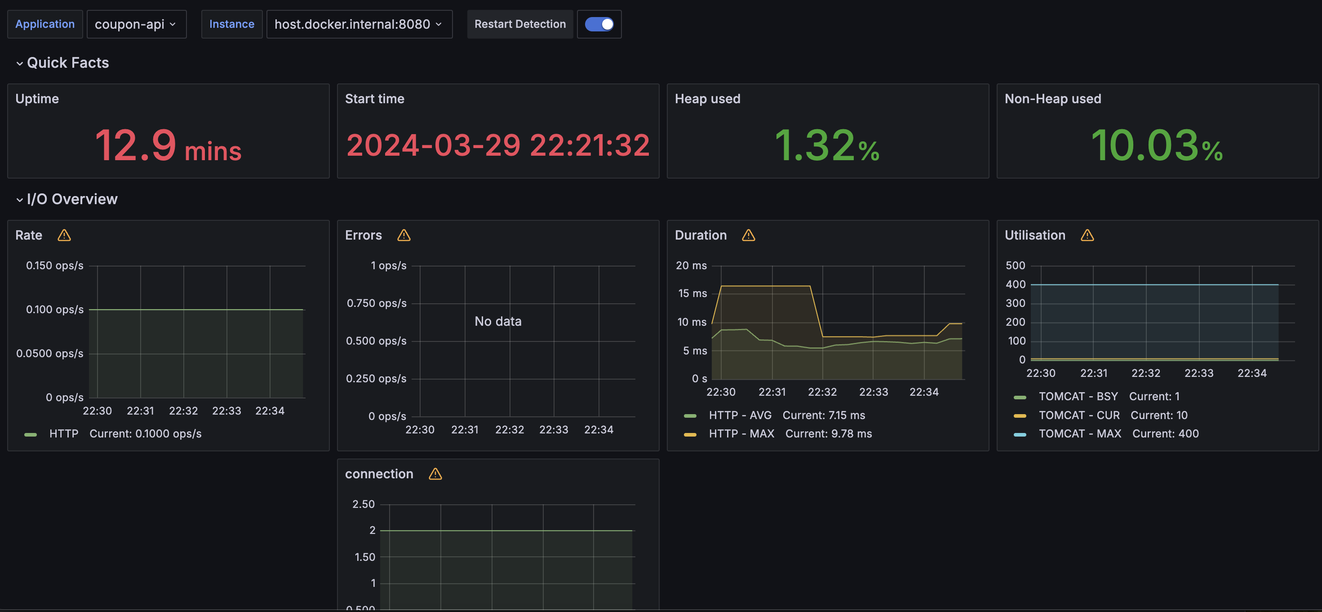Click the Duration panel warning triangle
Screen dimensions: 1322x612
click(748, 235)
